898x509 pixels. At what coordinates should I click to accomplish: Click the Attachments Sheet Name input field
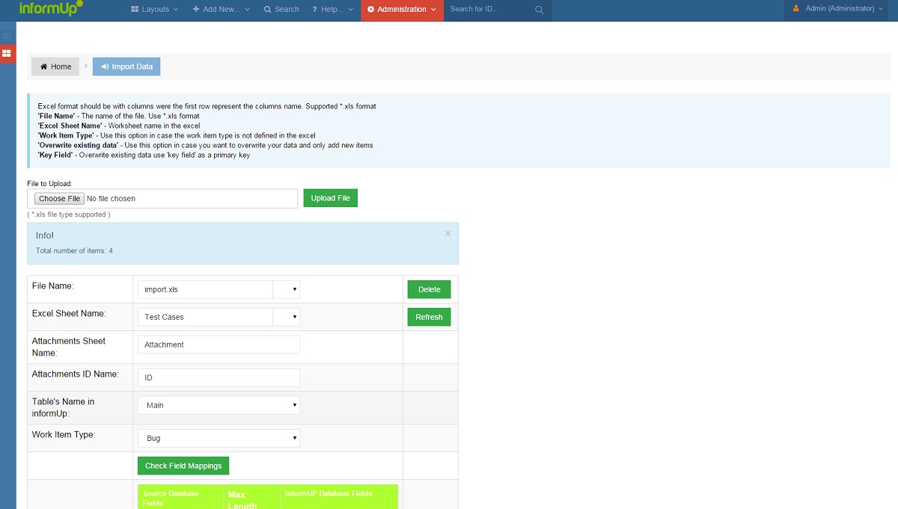[x=219, y=345]
